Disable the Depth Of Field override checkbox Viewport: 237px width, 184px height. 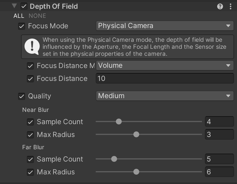24,6
